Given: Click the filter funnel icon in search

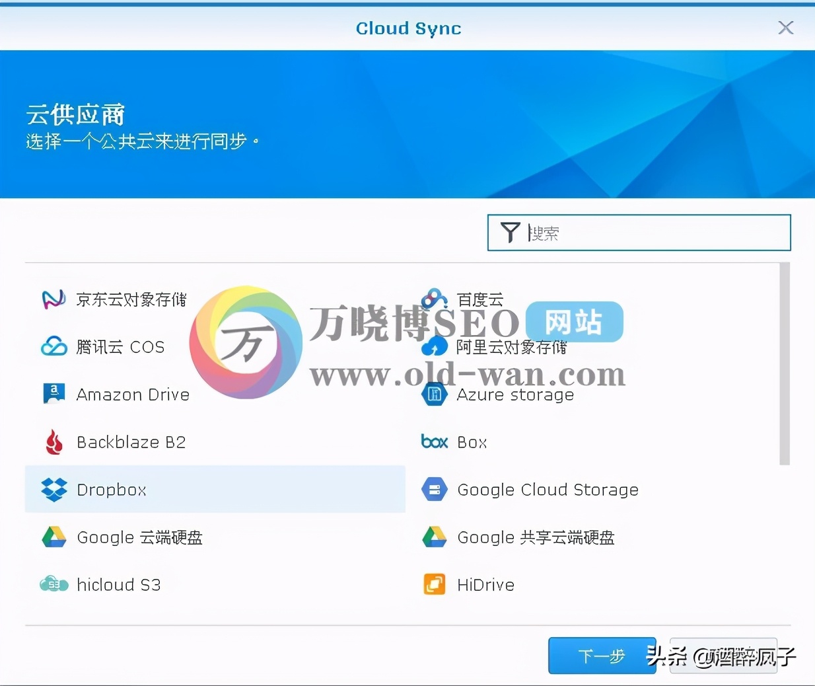Looking at the screenshot, I should pos(510,233).
